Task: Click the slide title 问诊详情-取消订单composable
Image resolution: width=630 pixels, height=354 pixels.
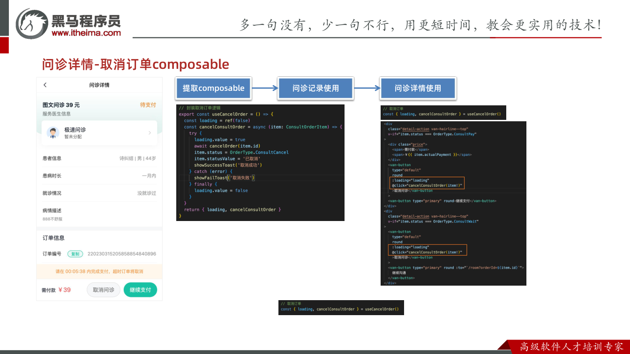Action: 135,64
